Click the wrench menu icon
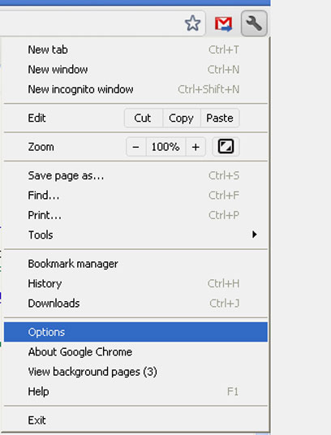This screenshot has width=331, height=435. click(254, 24)
